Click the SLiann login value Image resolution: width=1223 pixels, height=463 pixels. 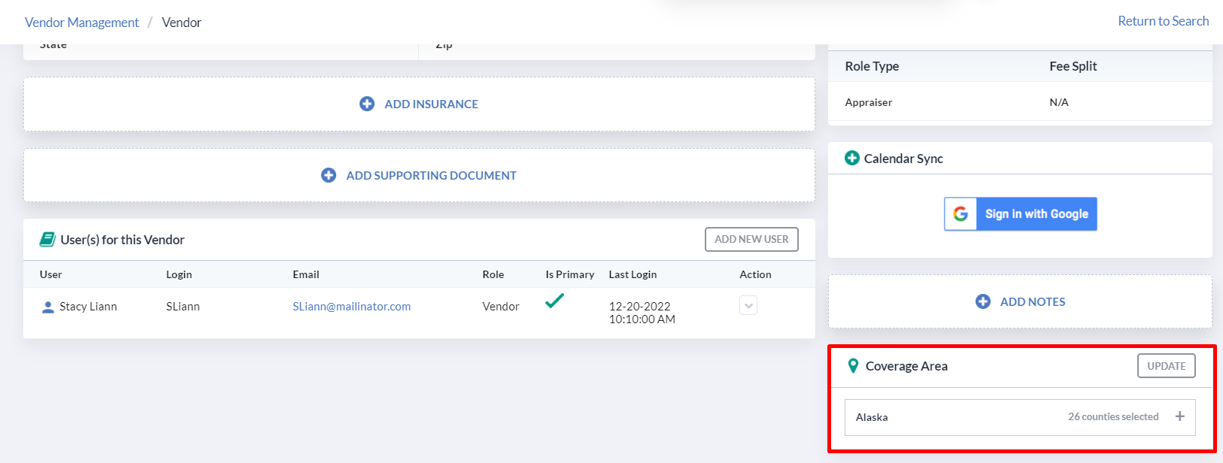click(x=183, y=306)
